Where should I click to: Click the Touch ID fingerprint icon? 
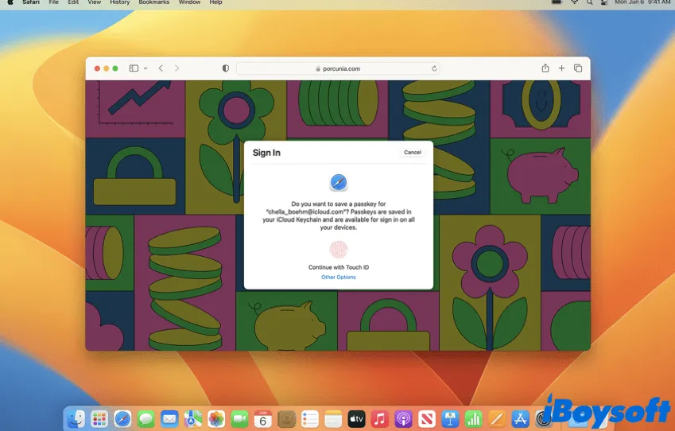point(339,250)
